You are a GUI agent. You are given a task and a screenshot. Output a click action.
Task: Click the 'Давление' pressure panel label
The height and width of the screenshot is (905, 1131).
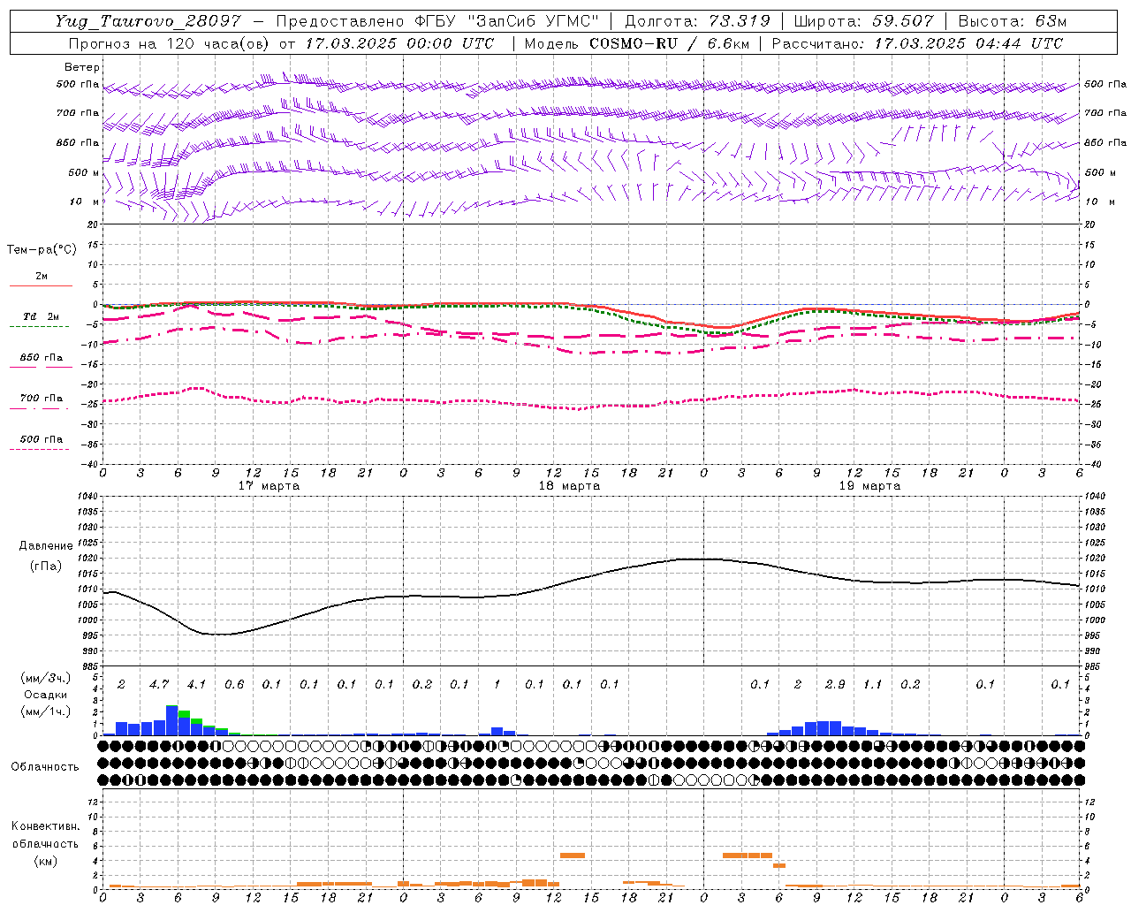point(44,546)
